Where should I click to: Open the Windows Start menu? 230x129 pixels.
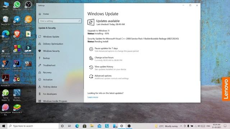(4, 126)
